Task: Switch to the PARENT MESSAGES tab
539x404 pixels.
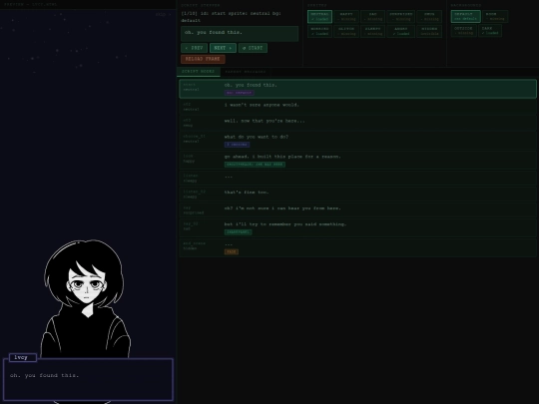Action: pyautogui.click(x=246, y=72)
